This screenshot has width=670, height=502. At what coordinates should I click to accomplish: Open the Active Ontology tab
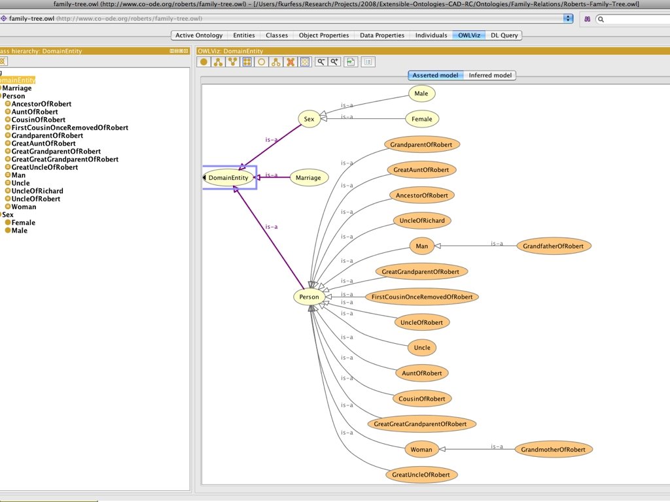click(x=199, y=35)
